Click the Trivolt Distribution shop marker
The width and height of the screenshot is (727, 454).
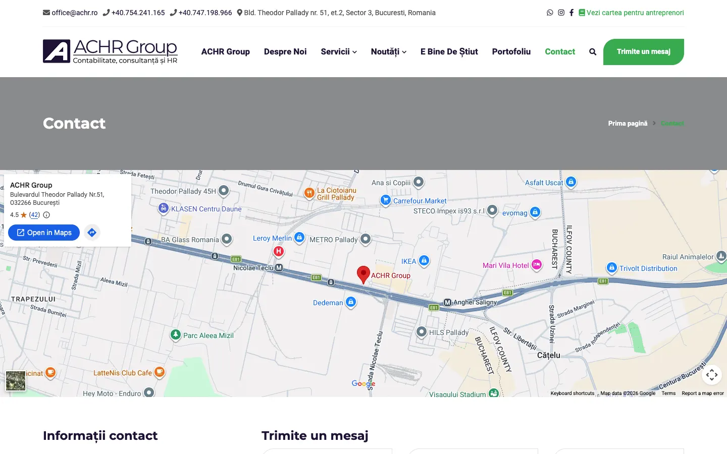pos(612,268)
